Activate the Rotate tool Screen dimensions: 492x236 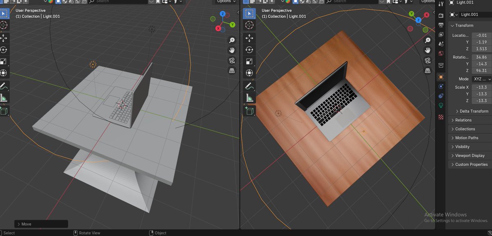click(x=5, y=49)
